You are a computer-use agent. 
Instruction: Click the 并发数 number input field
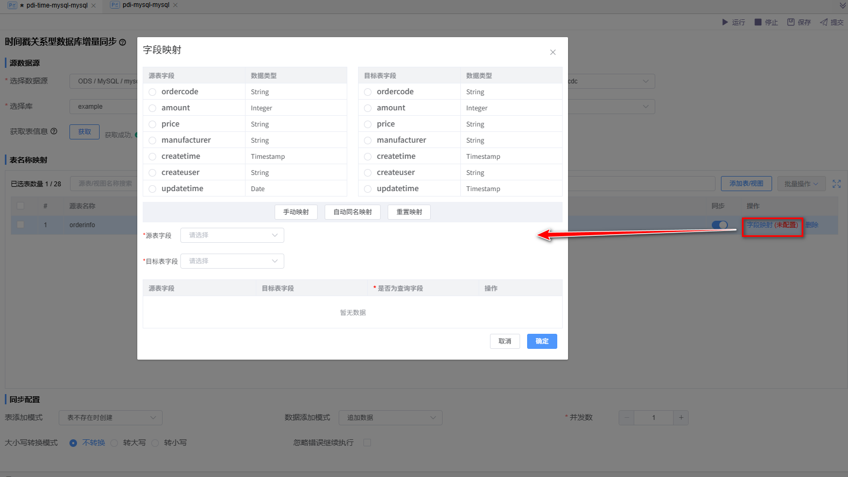tap(654, 418)
